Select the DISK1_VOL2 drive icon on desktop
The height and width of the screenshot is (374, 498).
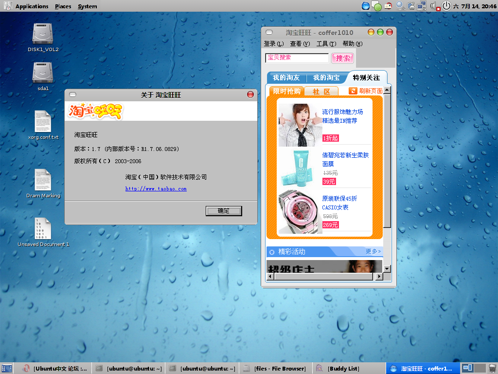click(x=43, y=34)
